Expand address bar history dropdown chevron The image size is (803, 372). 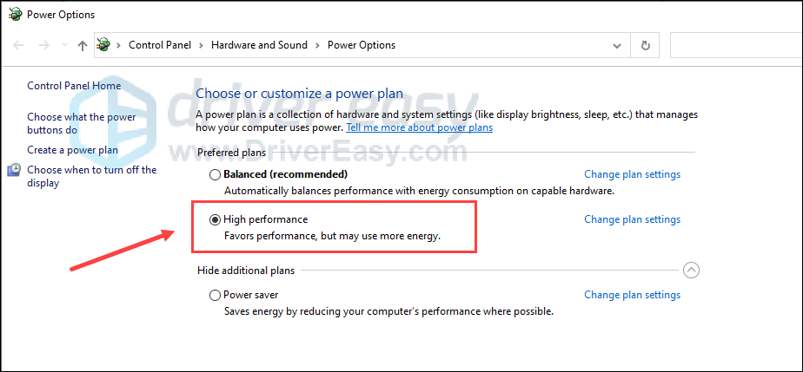tap(617, 45)
